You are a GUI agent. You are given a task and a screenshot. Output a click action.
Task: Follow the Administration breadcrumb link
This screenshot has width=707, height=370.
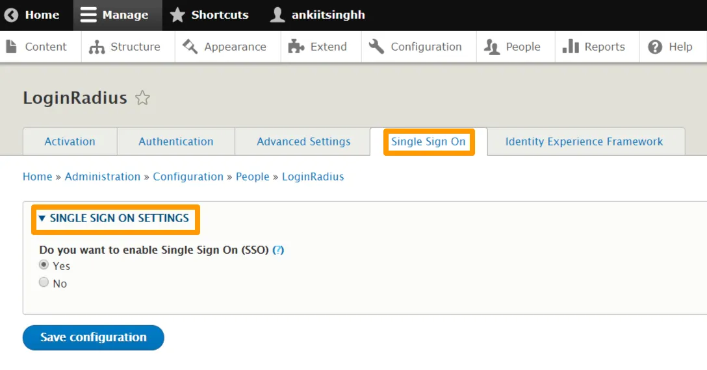tap(102, 177)
